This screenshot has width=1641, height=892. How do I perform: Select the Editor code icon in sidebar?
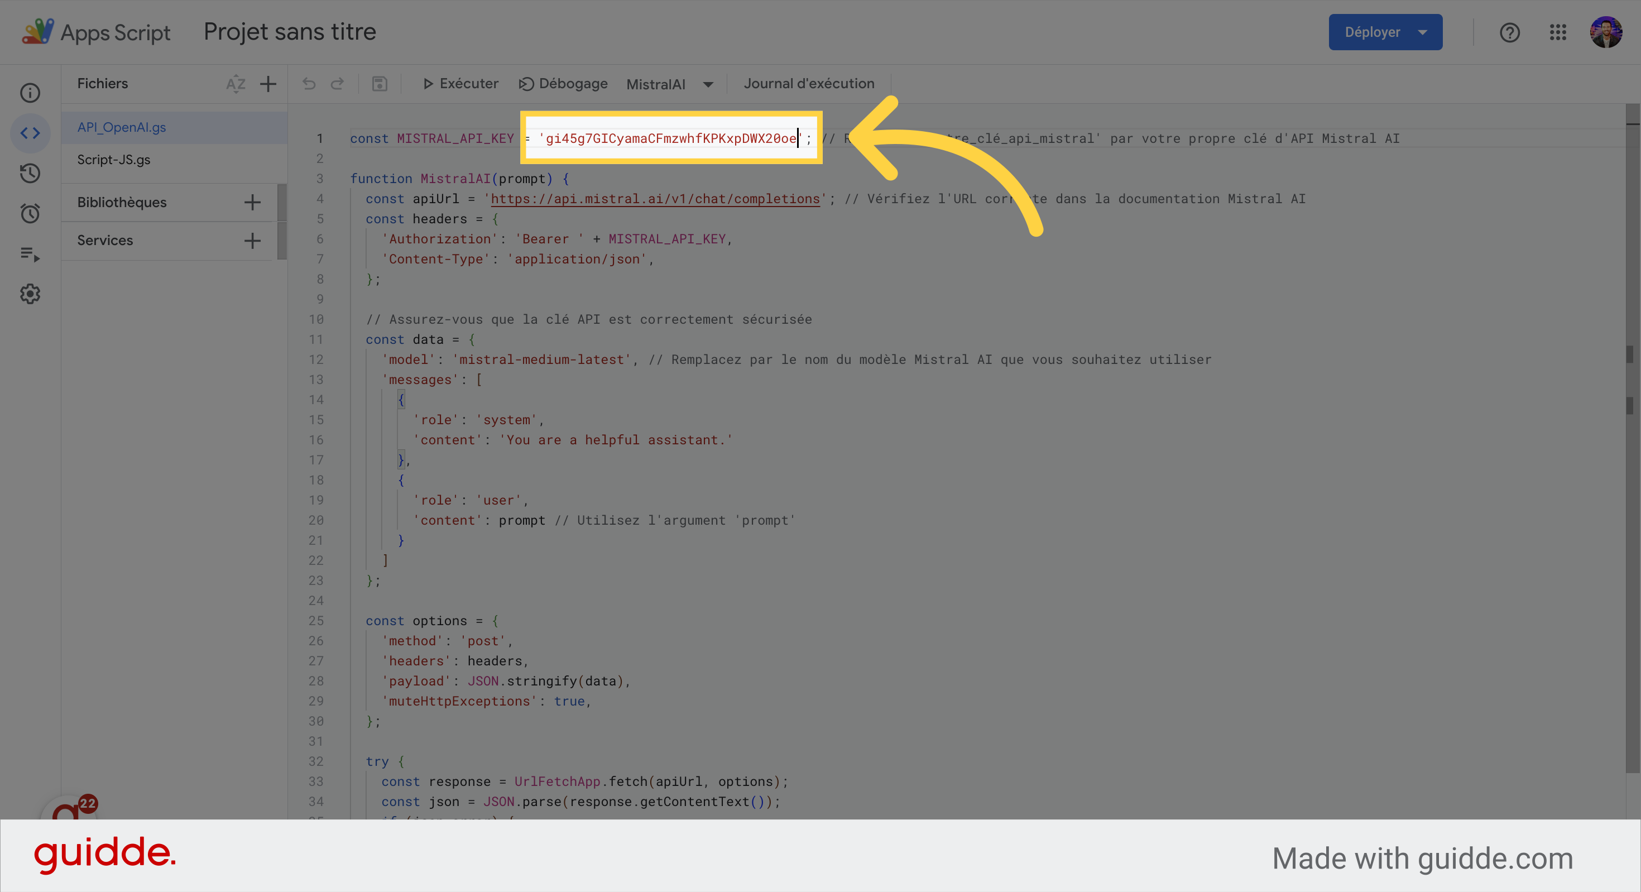click(30, 133)
